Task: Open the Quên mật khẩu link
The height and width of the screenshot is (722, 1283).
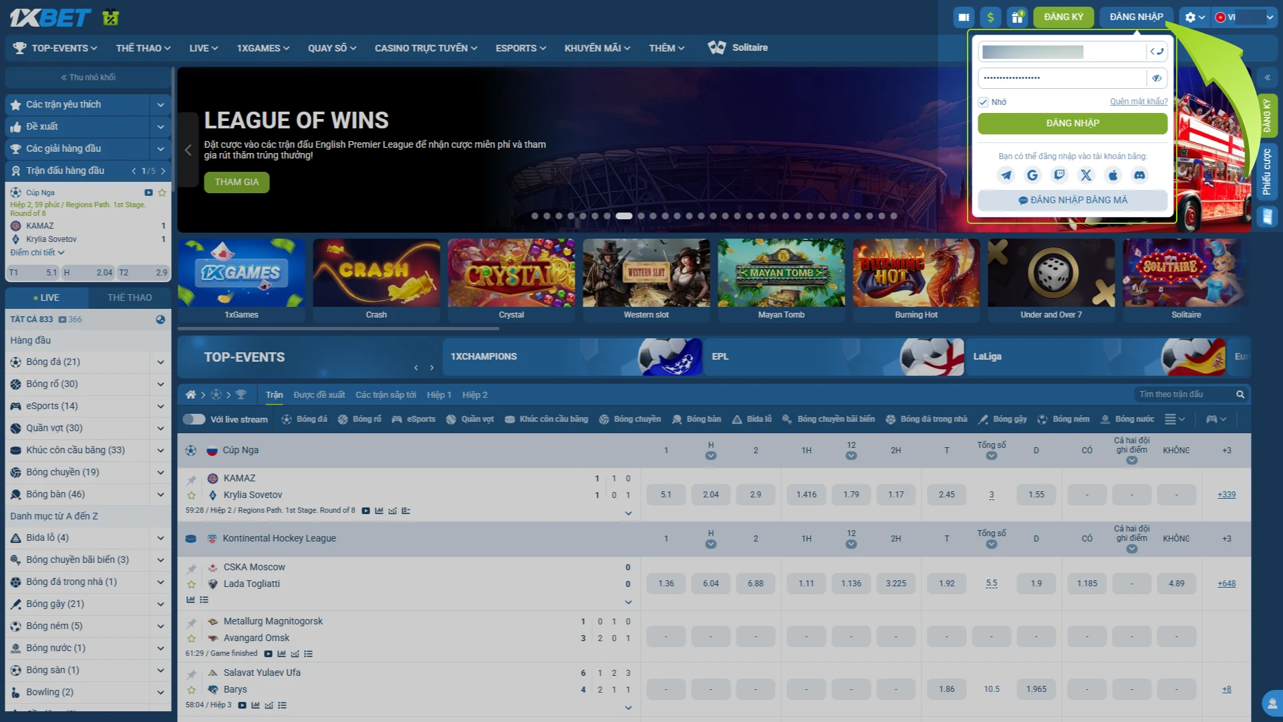Action: pos(1139,102)
